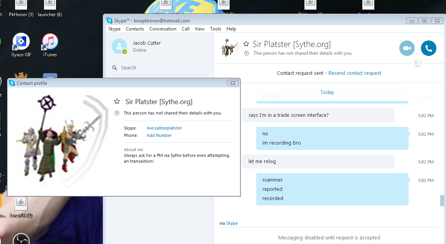Click Resend contact request link
446x244 pixels.
(x=355, y=73)
